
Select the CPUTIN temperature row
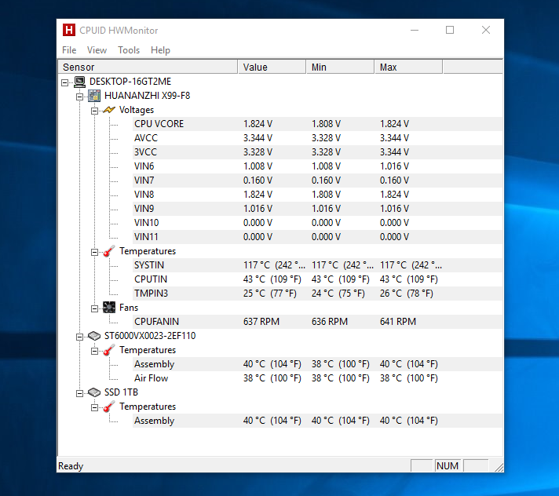click(317, 279)
